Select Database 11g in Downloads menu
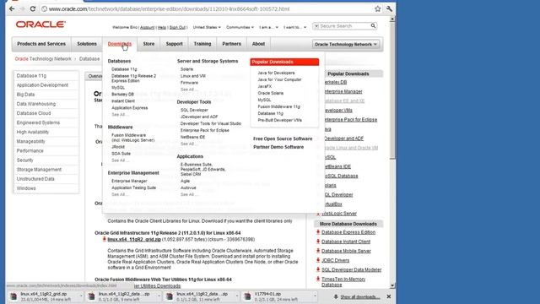540x304 pixels. (x=124, y=69)
